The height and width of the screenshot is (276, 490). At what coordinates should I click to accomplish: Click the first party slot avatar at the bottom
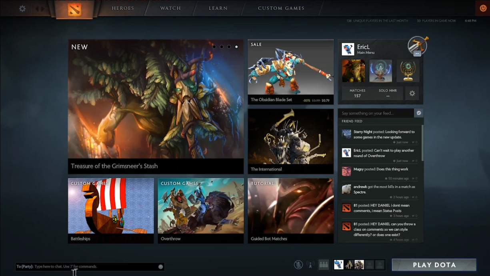click(x=338, y=264)
